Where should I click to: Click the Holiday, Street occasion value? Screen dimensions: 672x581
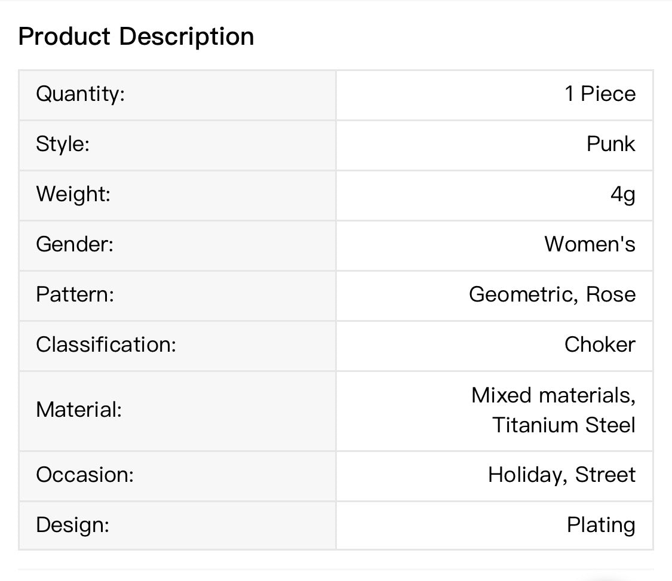[561, 475]
